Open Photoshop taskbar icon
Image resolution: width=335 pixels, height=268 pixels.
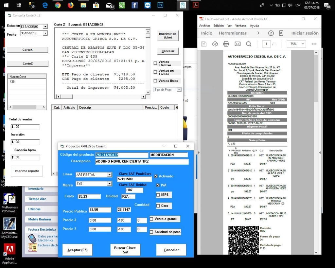pyautogui.click(x=160, y=5)
